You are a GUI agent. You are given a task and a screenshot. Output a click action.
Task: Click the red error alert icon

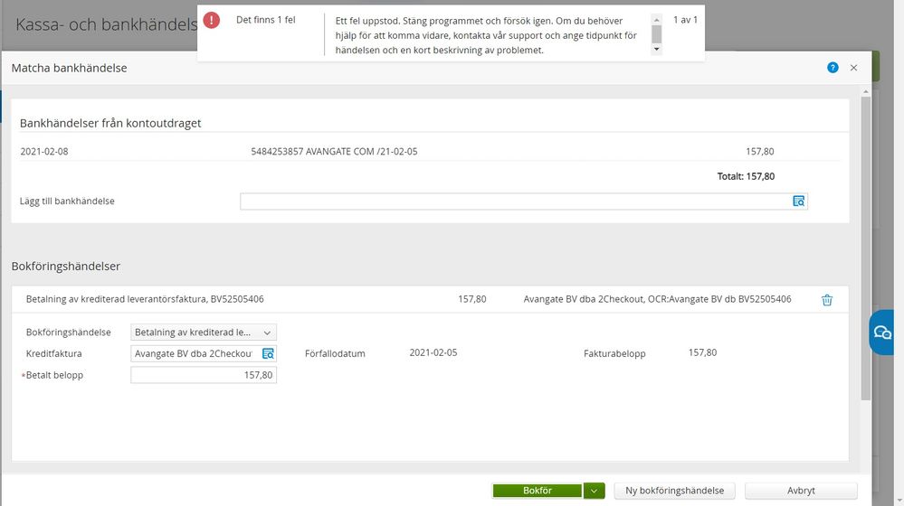click(212, 20)
